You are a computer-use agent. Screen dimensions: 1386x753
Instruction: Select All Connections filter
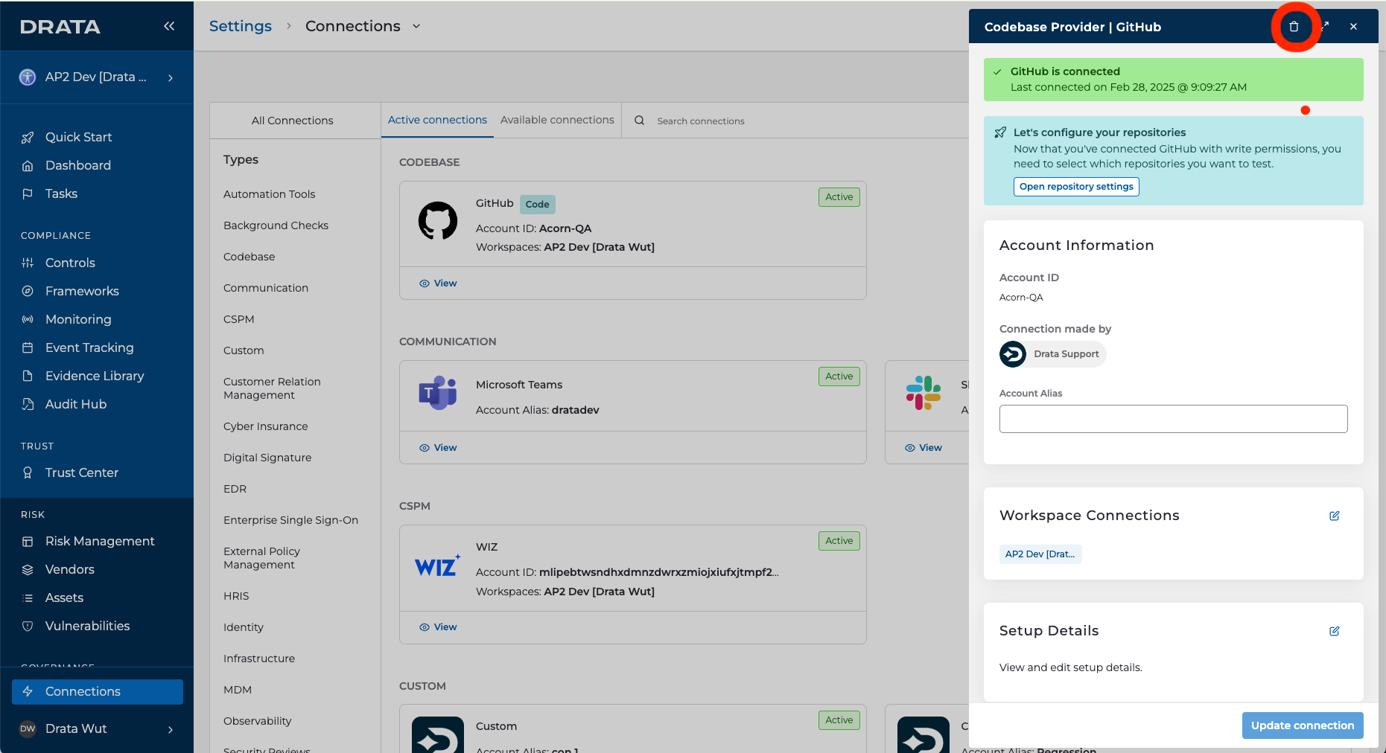click(x=293, y=121)
